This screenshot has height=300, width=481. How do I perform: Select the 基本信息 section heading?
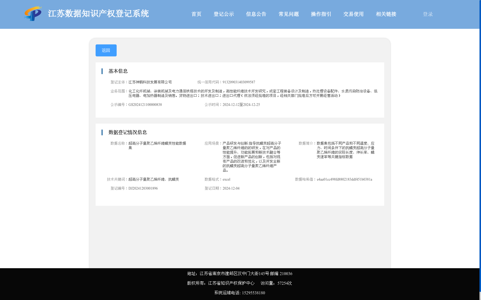point(118,71)
